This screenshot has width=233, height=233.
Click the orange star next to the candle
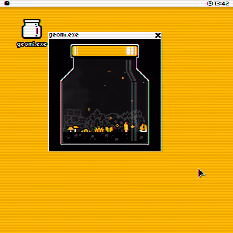click(132, 127)
